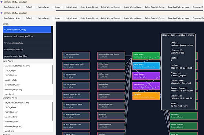Click the 01_encrypt_master_key Licensing Step node
The height and width of the screenshot is (135, 204).
[x=76, y=56]
